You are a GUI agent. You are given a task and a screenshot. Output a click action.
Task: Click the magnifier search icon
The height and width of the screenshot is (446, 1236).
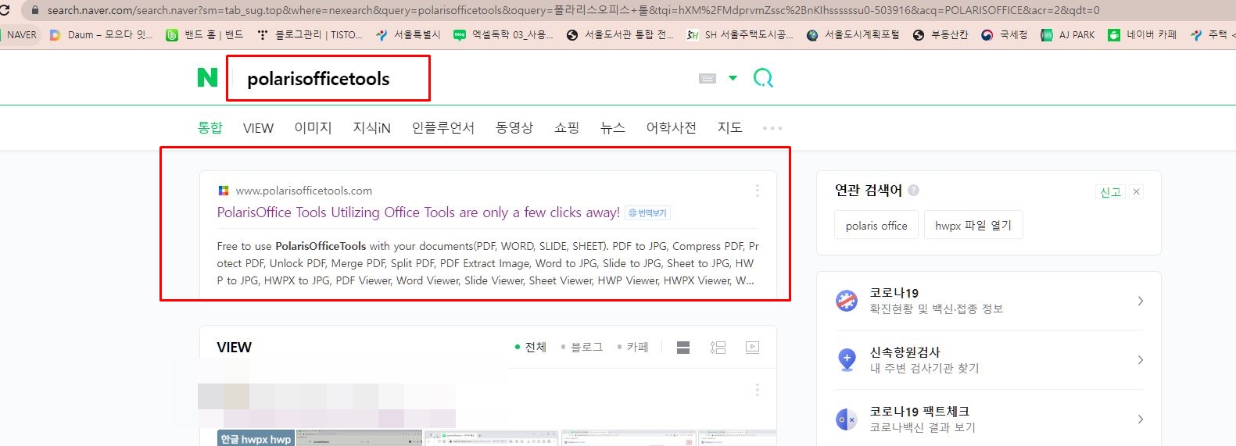pos(763,78)
